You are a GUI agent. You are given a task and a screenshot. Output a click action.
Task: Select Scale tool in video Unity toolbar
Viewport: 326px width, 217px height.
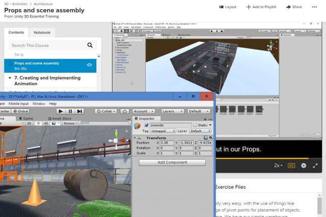(131, 31)
